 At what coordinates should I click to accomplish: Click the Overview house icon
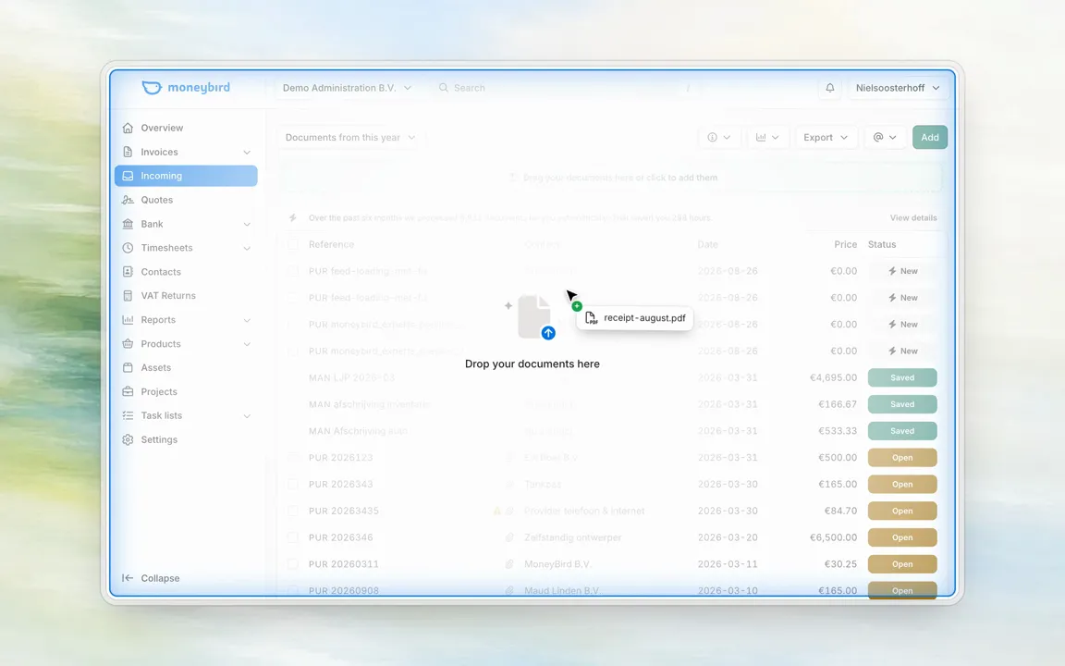(128, 128)
